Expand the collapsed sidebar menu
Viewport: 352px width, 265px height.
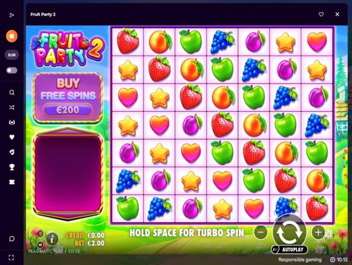[x=11, y=15]
